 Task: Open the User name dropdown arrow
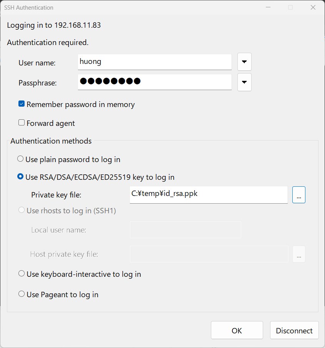coord(244,62)
